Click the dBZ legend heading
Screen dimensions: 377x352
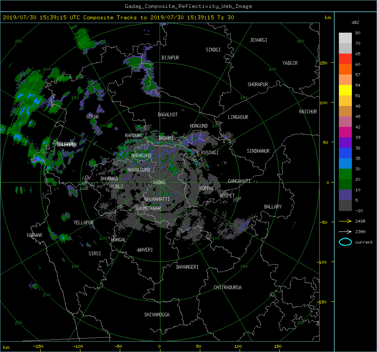point(355,22)
